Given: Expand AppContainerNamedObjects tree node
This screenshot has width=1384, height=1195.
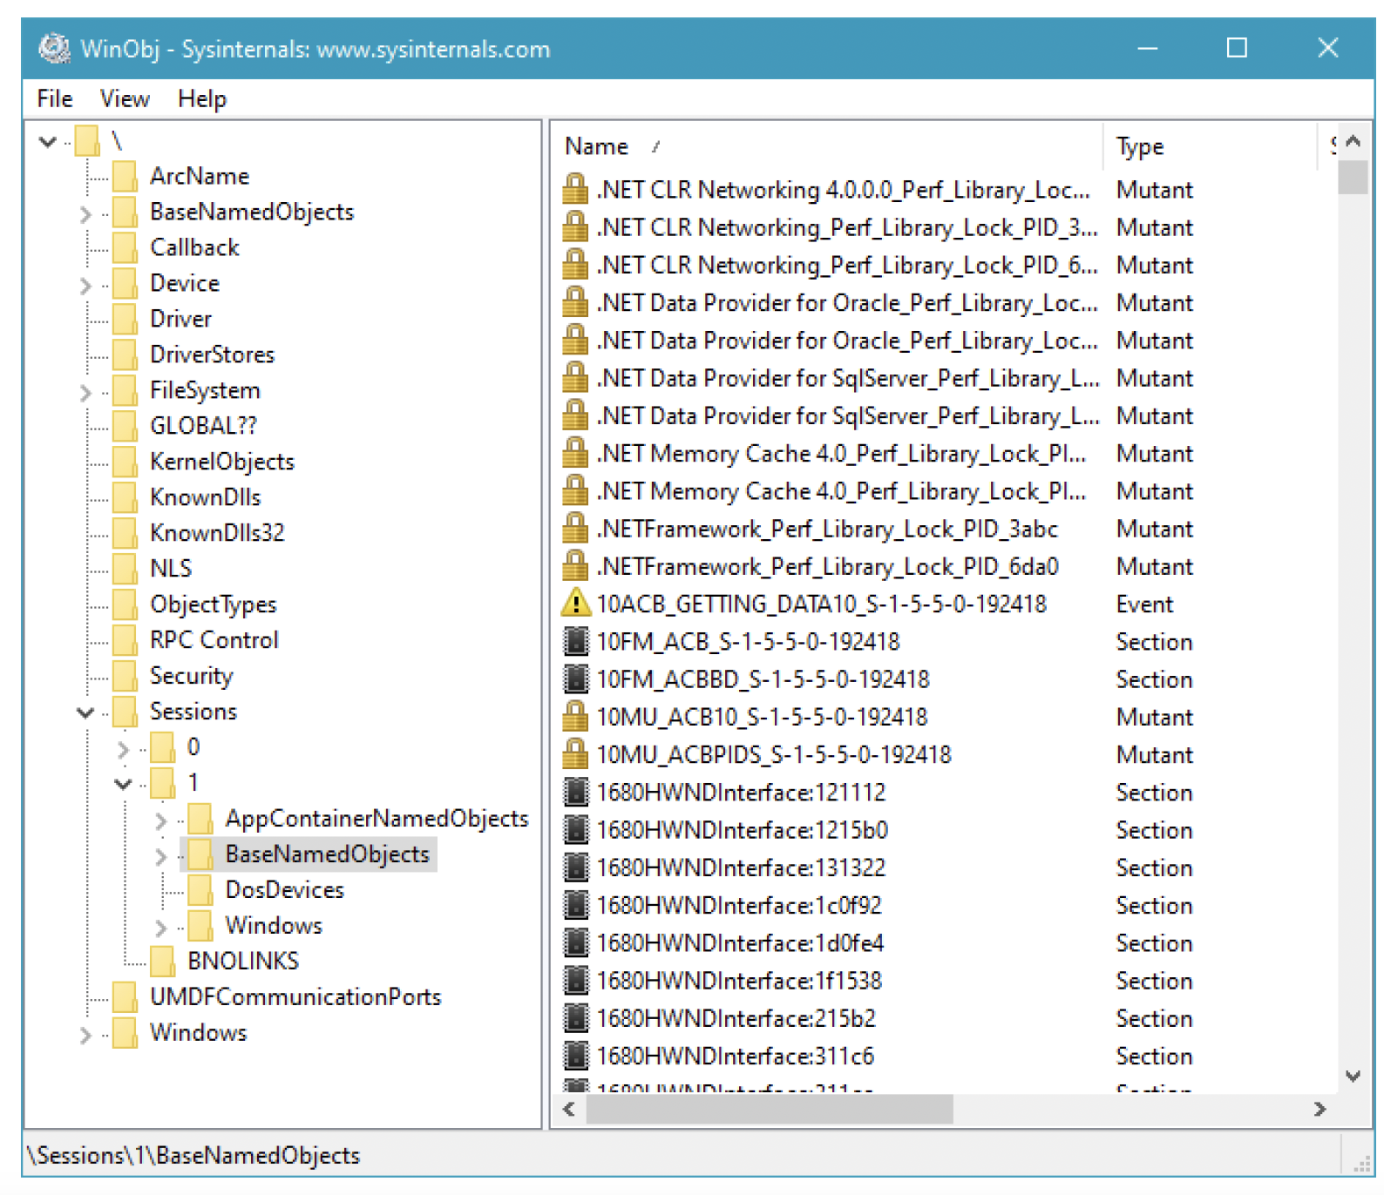Looking at the screenshot, I should [x=160, y=820].
